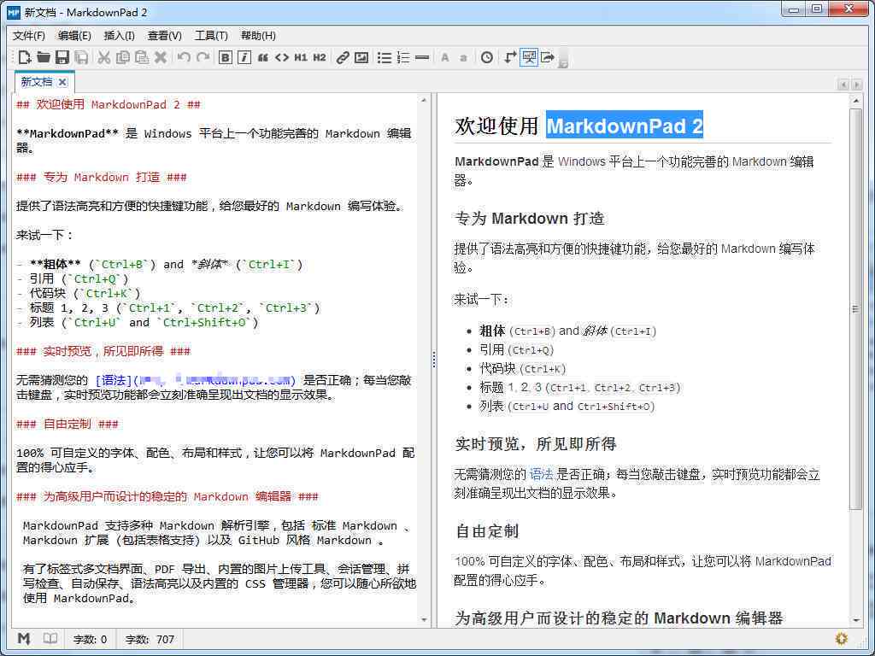Insert a code block with the <> icon

tap(282, 57)
